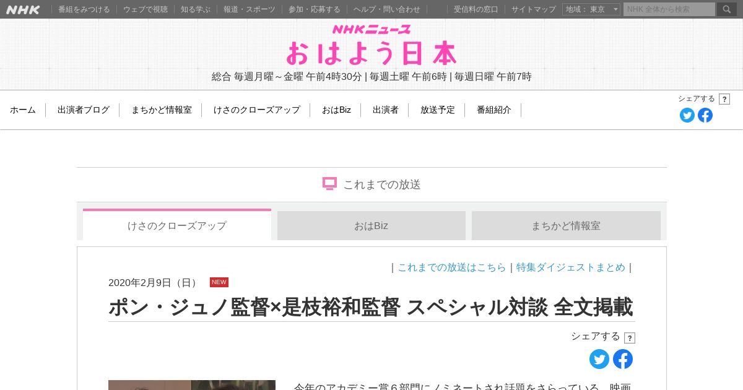Viewport: 743px width, 390px height.
Task: Go to ホーム in the program navigation
Action: click(x=23, y=110)
